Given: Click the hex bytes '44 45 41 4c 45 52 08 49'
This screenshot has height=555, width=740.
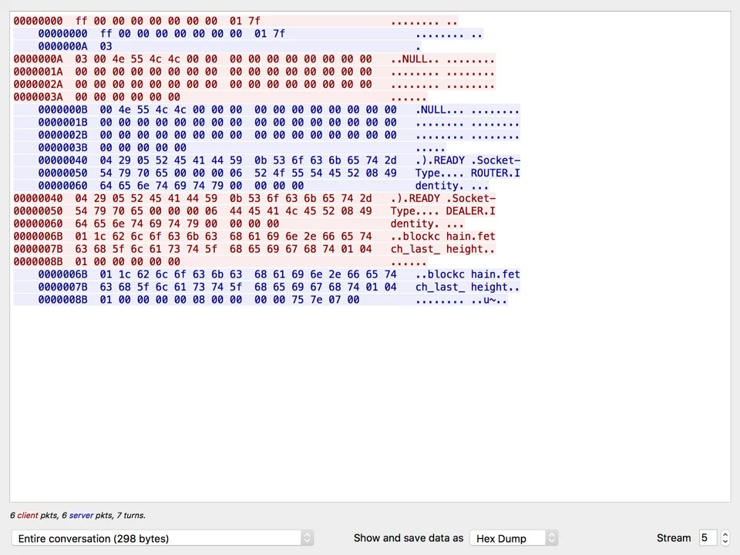Looking at the screenshot, I should pos(301,211).
